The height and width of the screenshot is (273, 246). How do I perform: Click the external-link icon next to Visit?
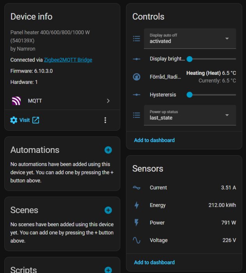(x=36, y=120)
